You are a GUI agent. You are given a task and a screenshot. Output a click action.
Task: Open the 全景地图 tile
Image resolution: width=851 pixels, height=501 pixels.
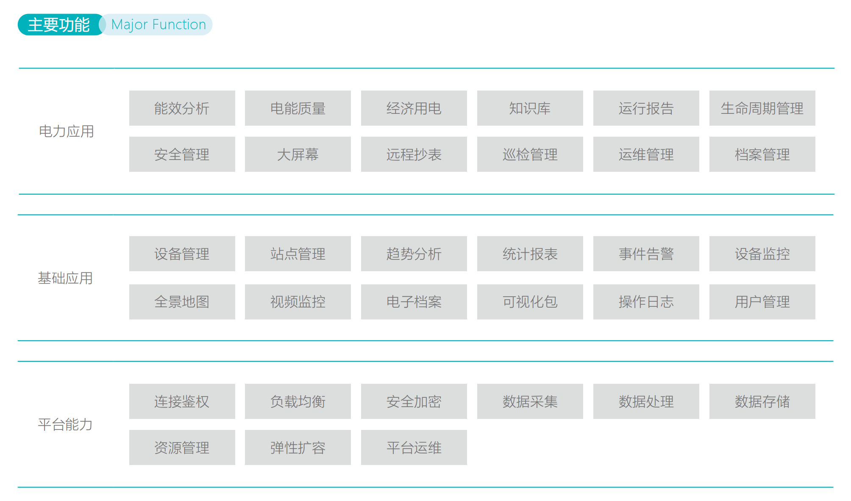(x=182, y=302)
